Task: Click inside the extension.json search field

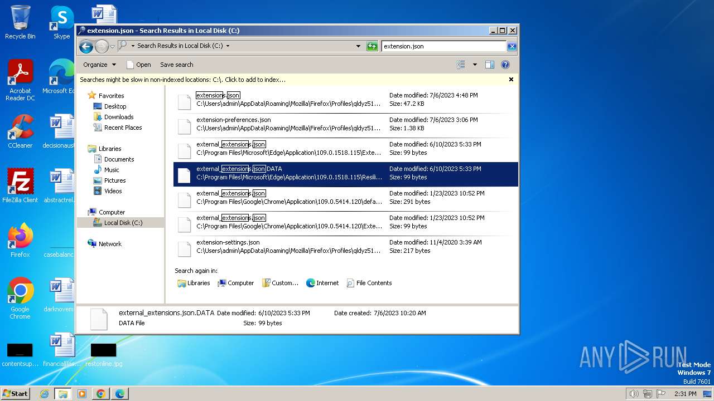Action: point(443,46)
